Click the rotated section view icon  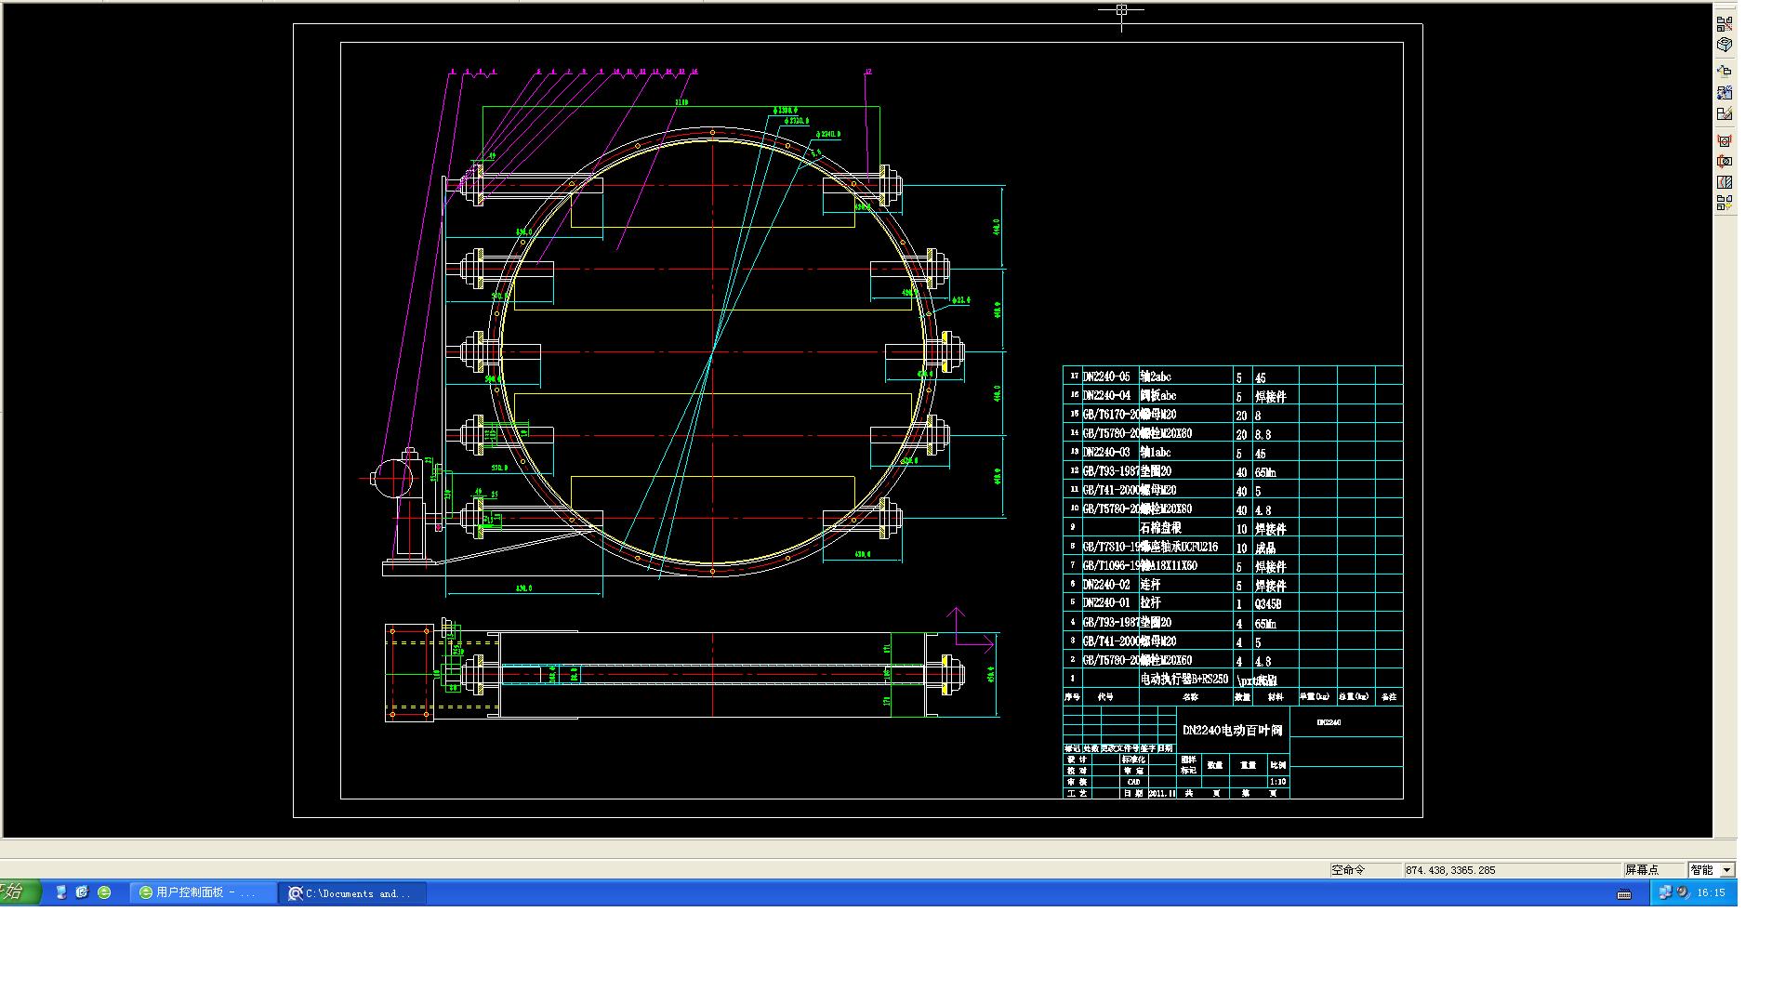point(1725,162)
